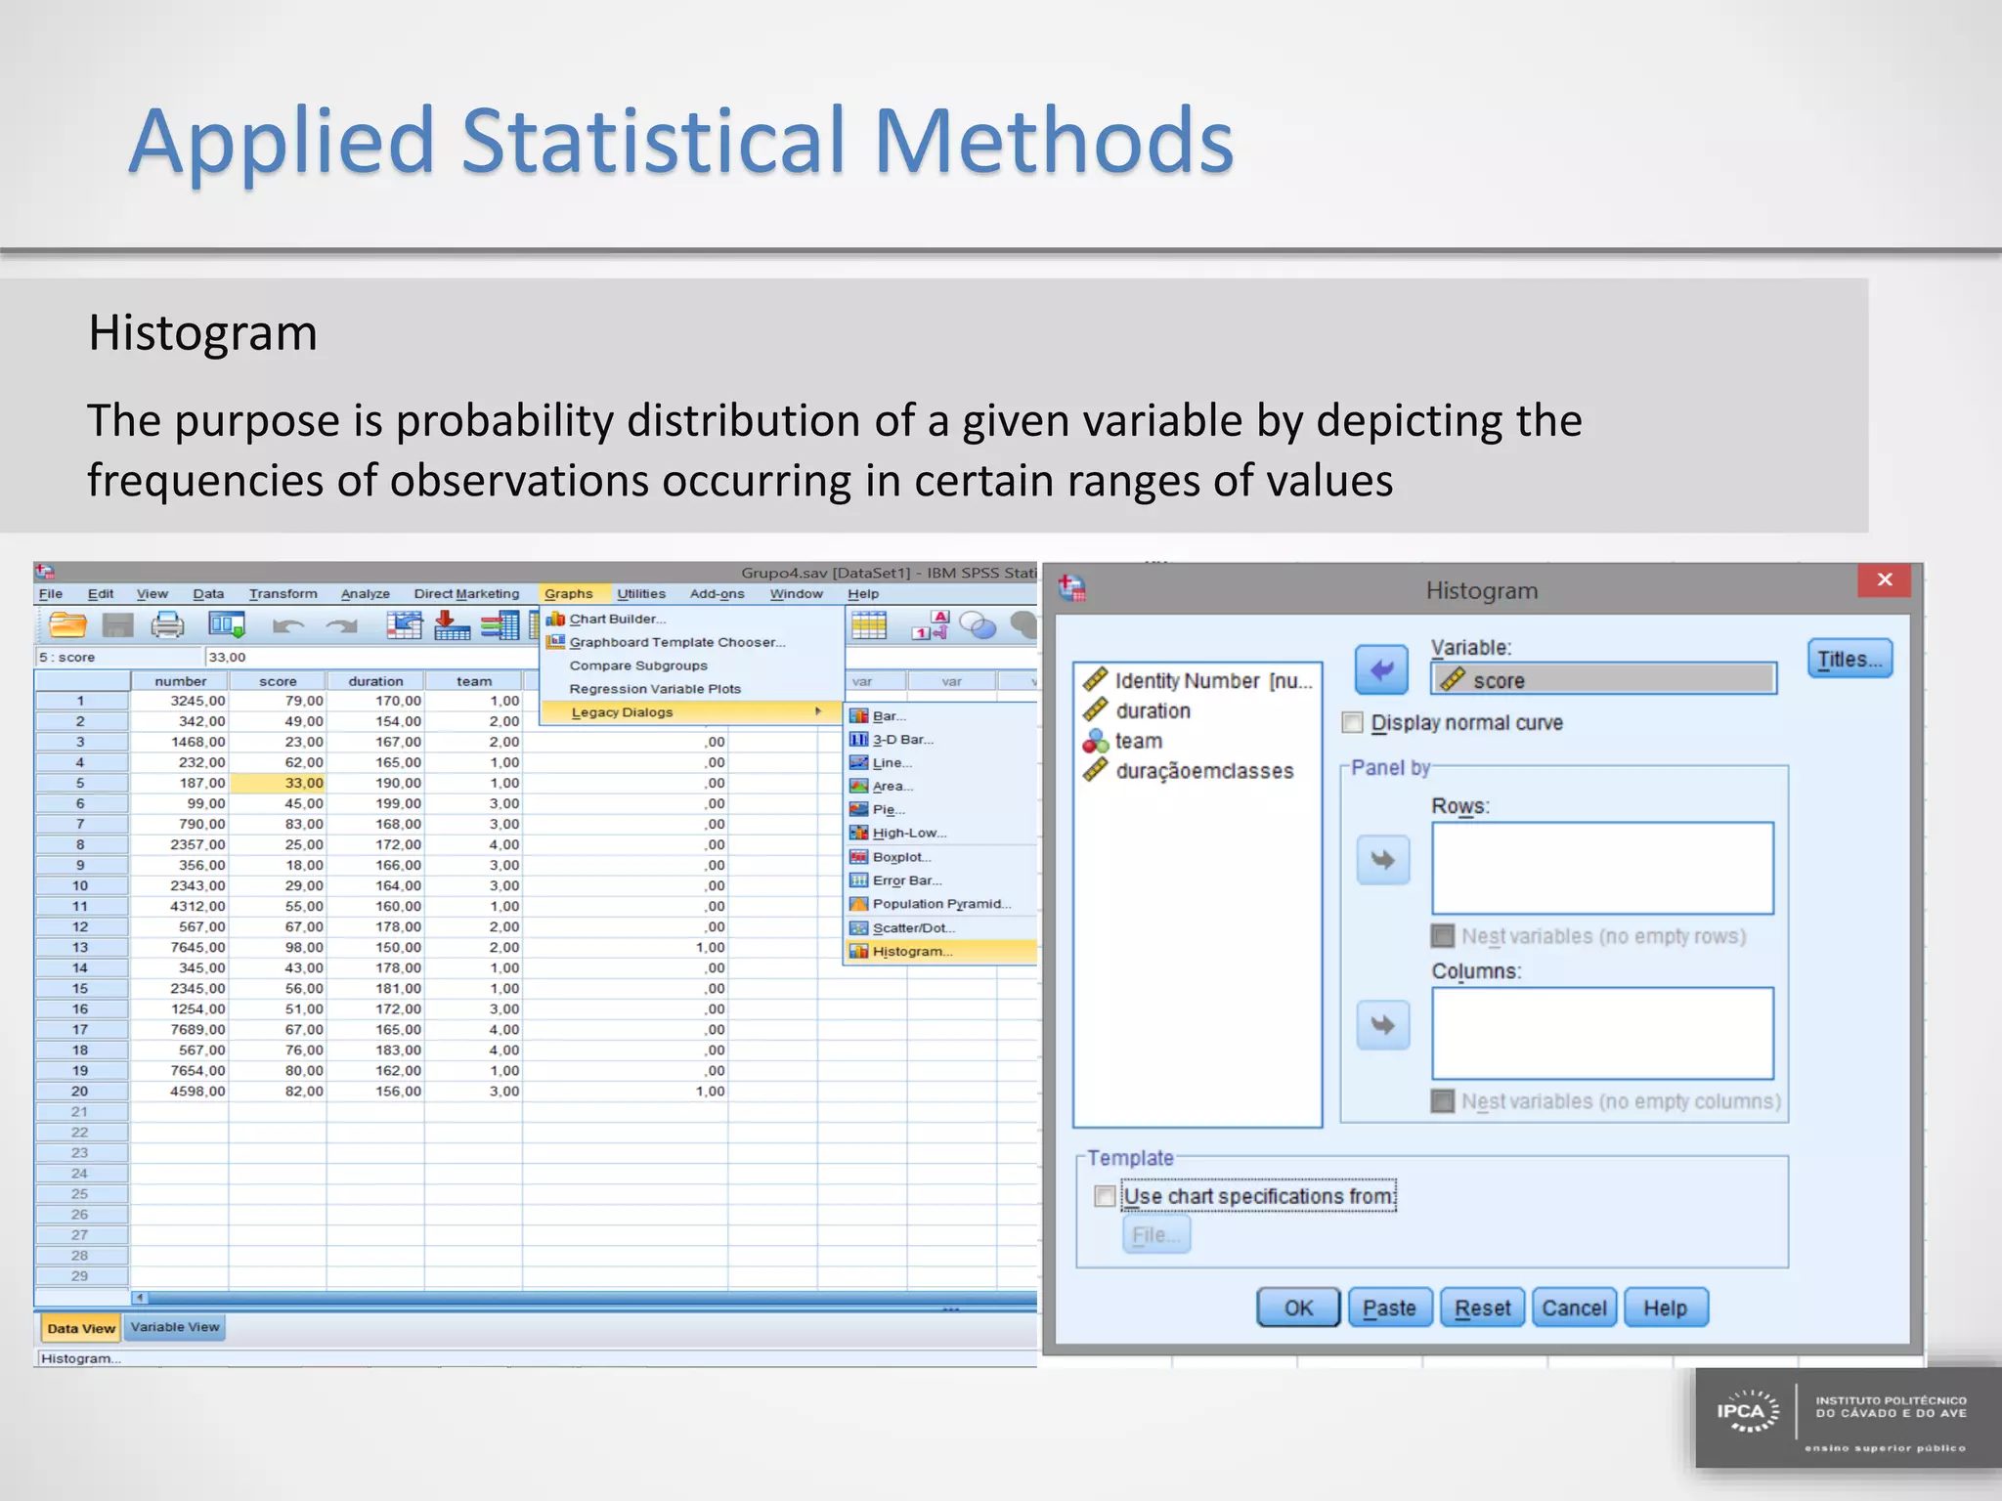Toggle Nest variables (no empty rows) checkbox
This screenshot has height=1501, width=2002.
coord(1442,936)
